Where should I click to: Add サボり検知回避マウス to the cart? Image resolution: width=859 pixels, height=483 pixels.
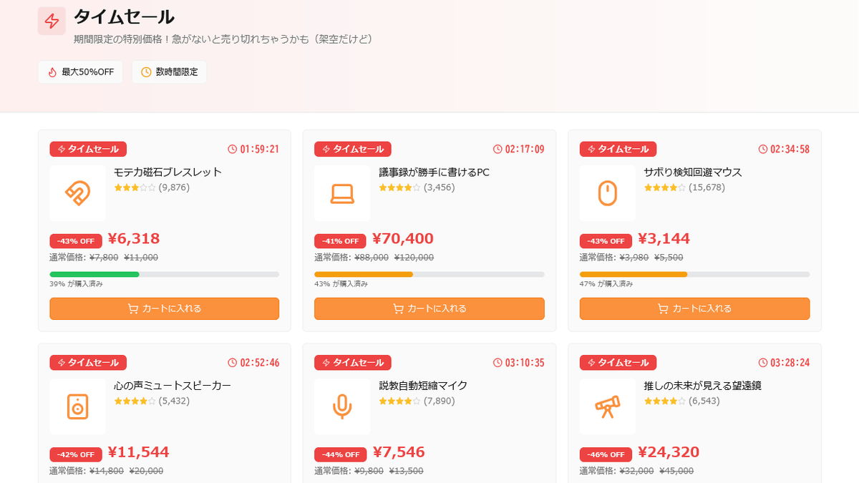coord(694,308)
